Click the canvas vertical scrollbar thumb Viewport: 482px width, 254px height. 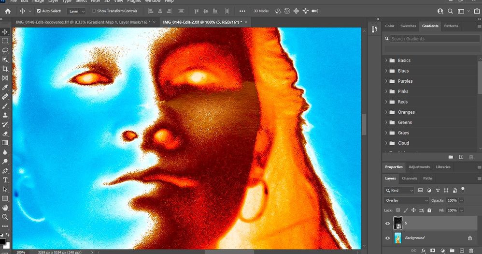point(364,124)
